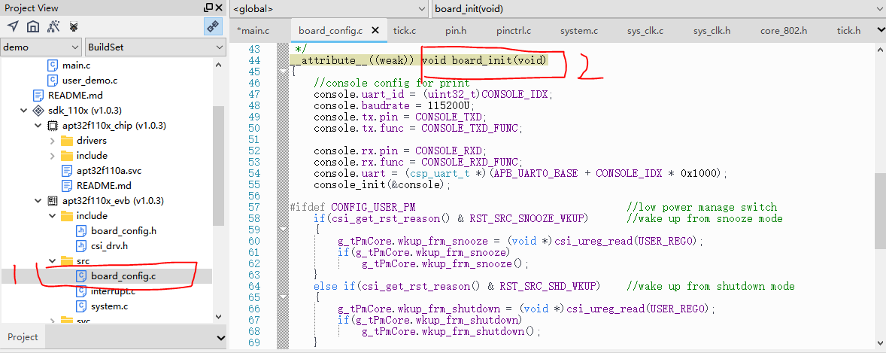This screenshot has height=353, width=886.
Task: Open the BuildSet dropdown
Action: (x=156, y=47)
